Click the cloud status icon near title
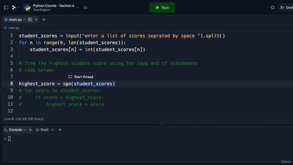 coord(85,8)
